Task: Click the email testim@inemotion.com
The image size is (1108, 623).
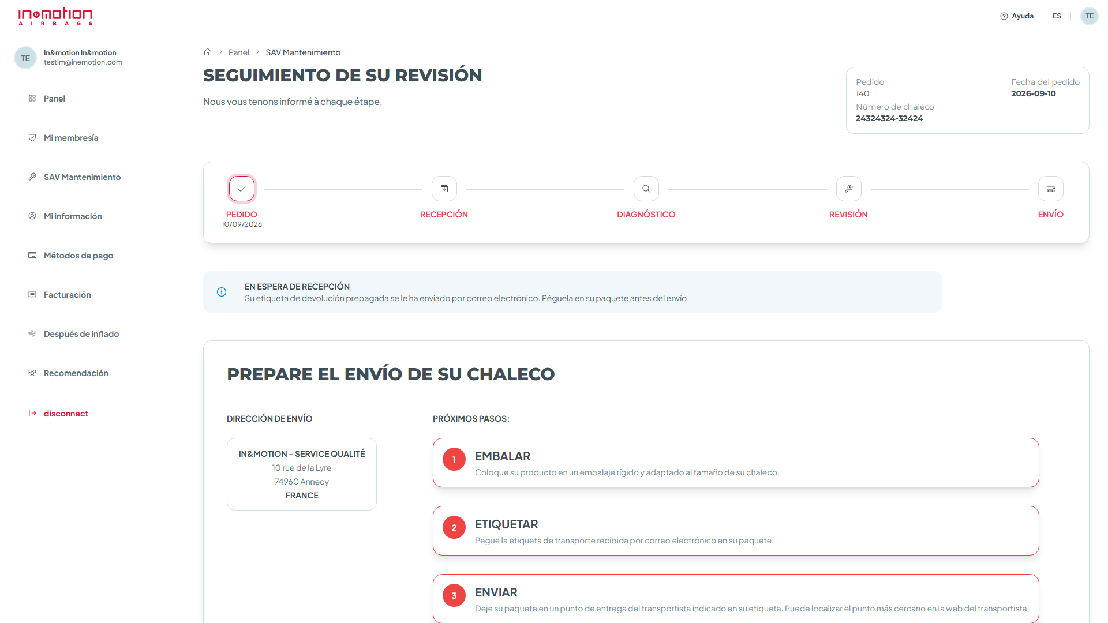Action: pos(83,62)
